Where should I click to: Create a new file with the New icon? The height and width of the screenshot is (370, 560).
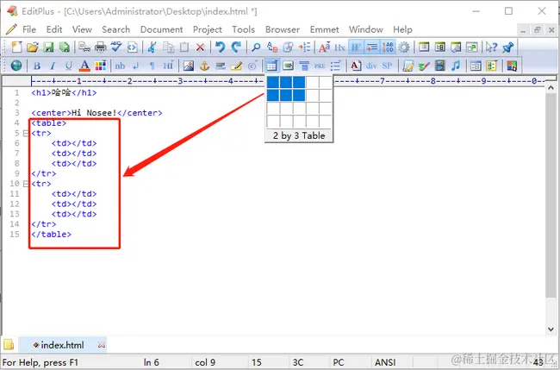16,47
